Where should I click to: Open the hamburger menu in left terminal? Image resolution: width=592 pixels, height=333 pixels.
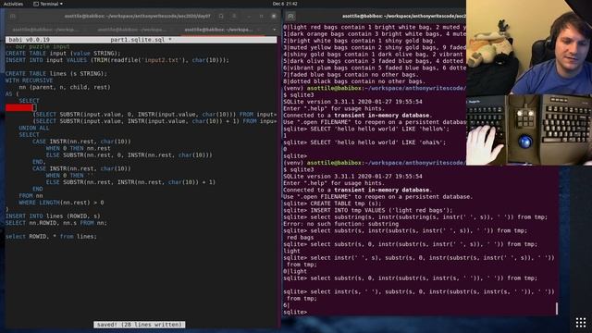(234, 17)
